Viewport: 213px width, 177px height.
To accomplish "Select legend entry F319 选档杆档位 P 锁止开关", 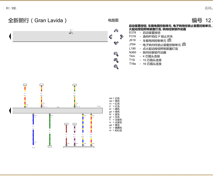I will tap(151, 37).
